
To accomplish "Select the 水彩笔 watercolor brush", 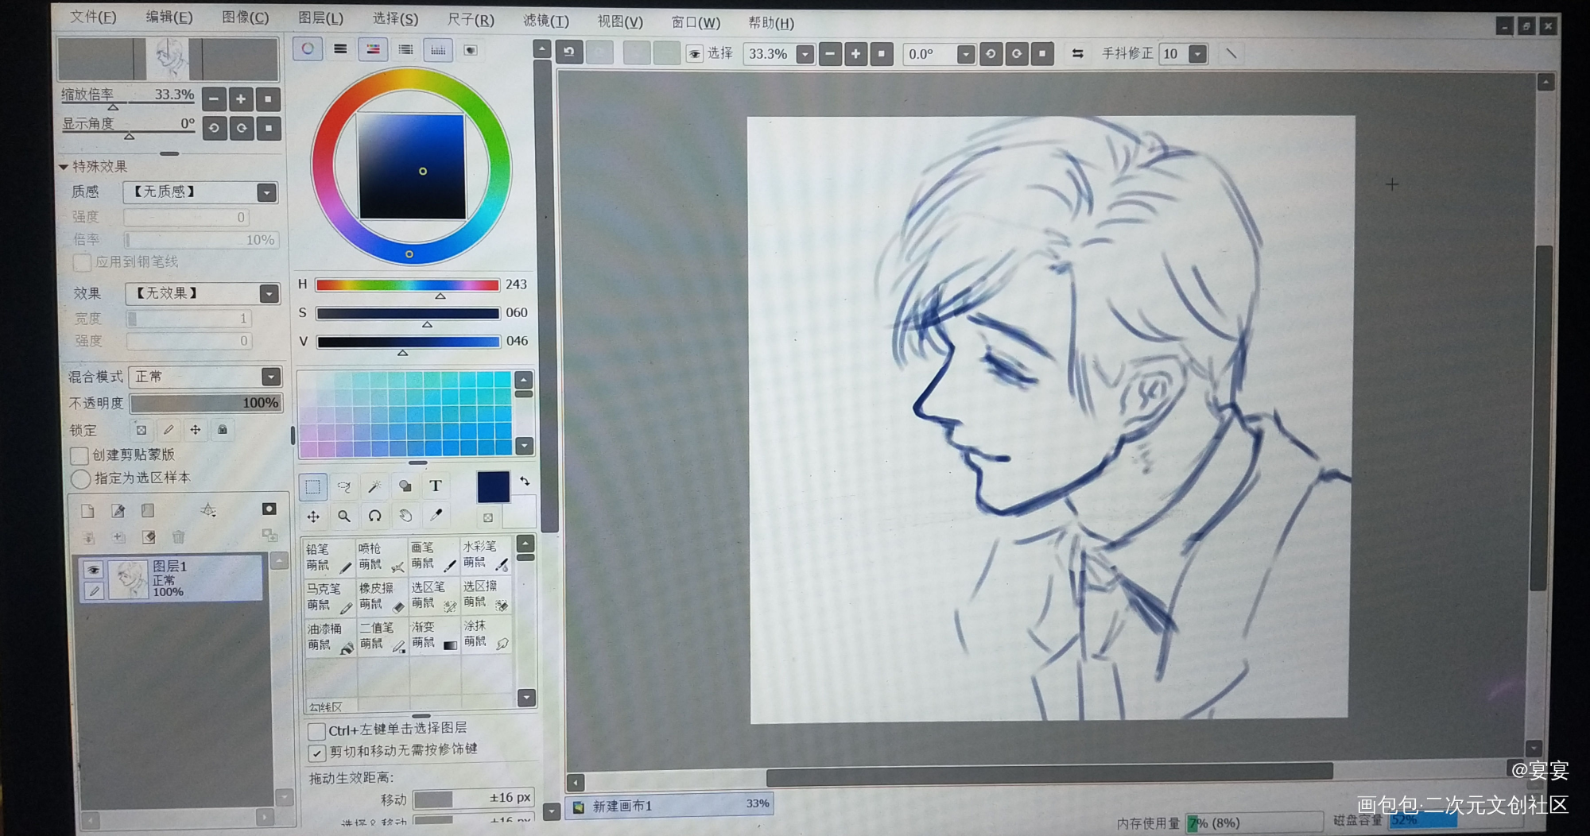I will click(x=486, y=555).
